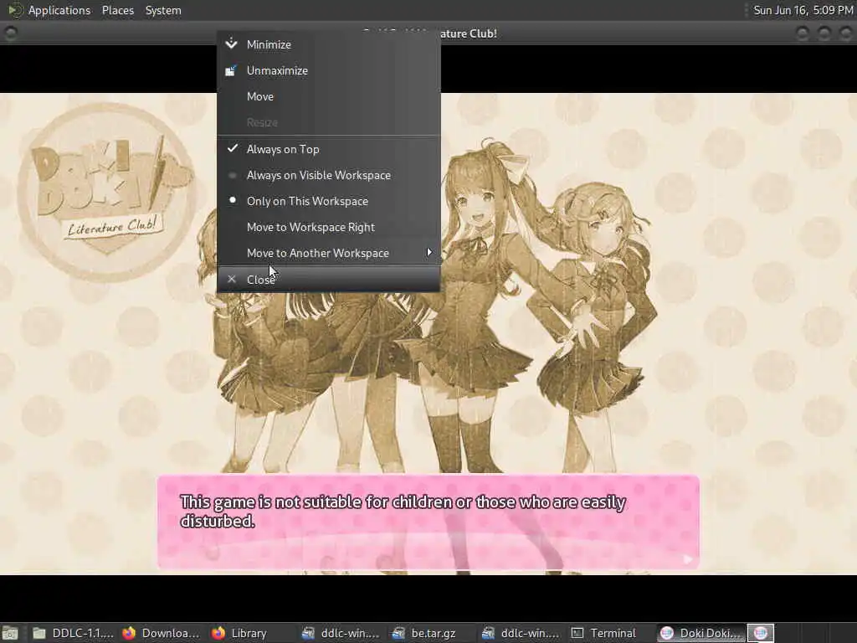Choose Move to Workspace Right
Image resolution: width=857 pixels, height=643 pixels.
tap(328, 227)
